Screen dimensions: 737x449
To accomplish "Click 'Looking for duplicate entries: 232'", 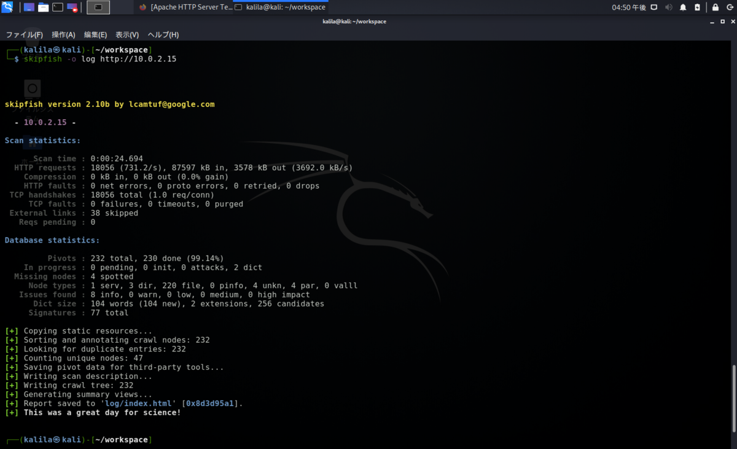I will 95,349.
